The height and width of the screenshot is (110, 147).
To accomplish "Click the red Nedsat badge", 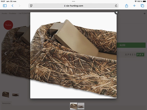I will click(x=8, y=25).
